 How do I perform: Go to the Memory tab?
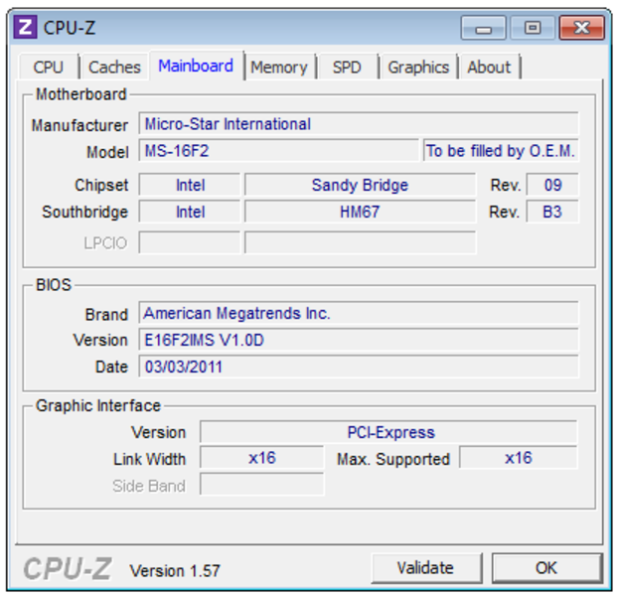pos(279,67)
